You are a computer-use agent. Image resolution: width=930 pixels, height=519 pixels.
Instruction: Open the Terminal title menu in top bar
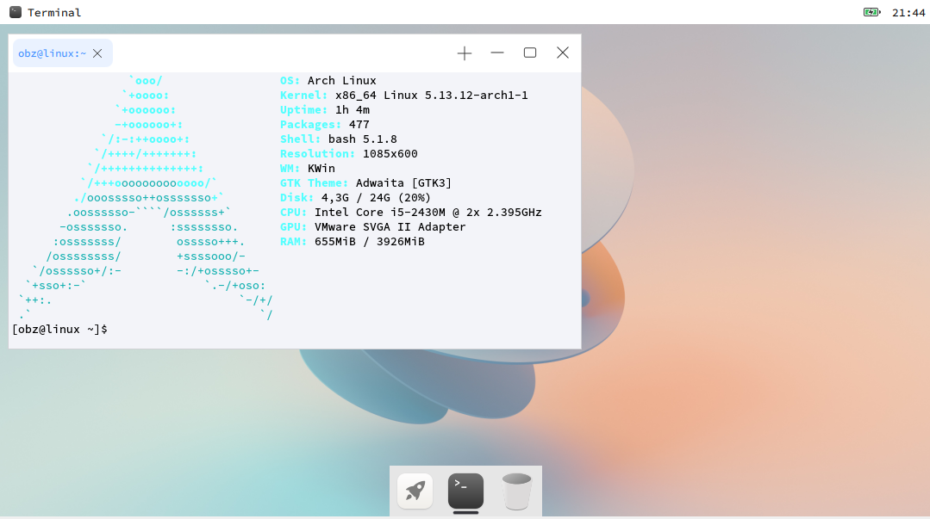click(x=54, y=12)
